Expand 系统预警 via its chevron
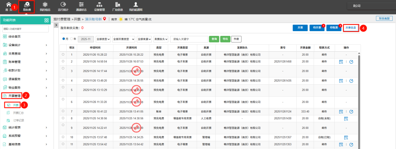Screen dimensions: 396x149 click(47, 136)
